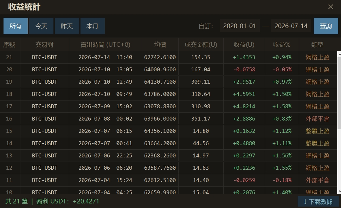Click the 序號 column header

coord(9,45)
